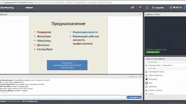The width and height of the screenshot is (186, 104).
Task: Click the user icon beside Anatolti Sannikov
Action: coord(146,90)
